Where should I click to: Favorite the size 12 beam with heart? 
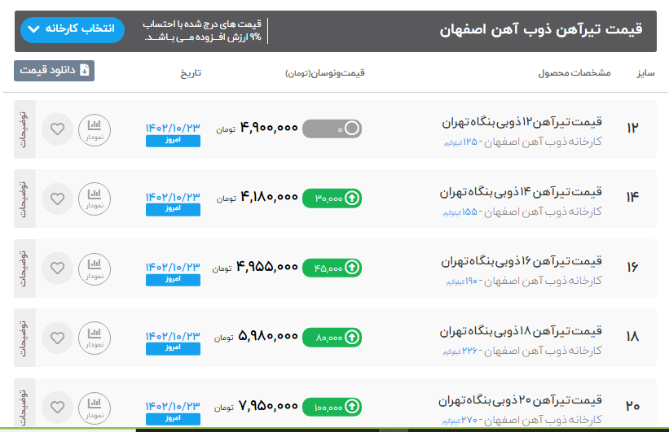(x=57, y=129)
